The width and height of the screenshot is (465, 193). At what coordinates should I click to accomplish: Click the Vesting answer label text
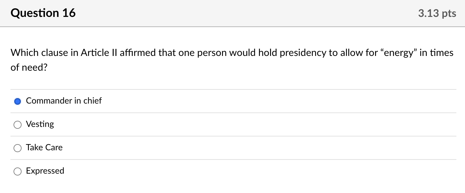coord(40,124)
